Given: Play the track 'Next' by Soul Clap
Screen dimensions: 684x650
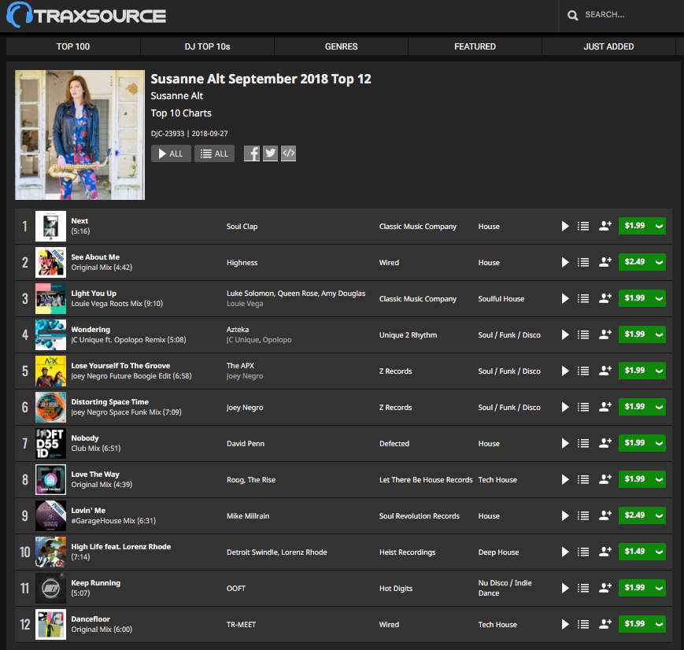Looking at the screenshot, I should coord(565,226).
